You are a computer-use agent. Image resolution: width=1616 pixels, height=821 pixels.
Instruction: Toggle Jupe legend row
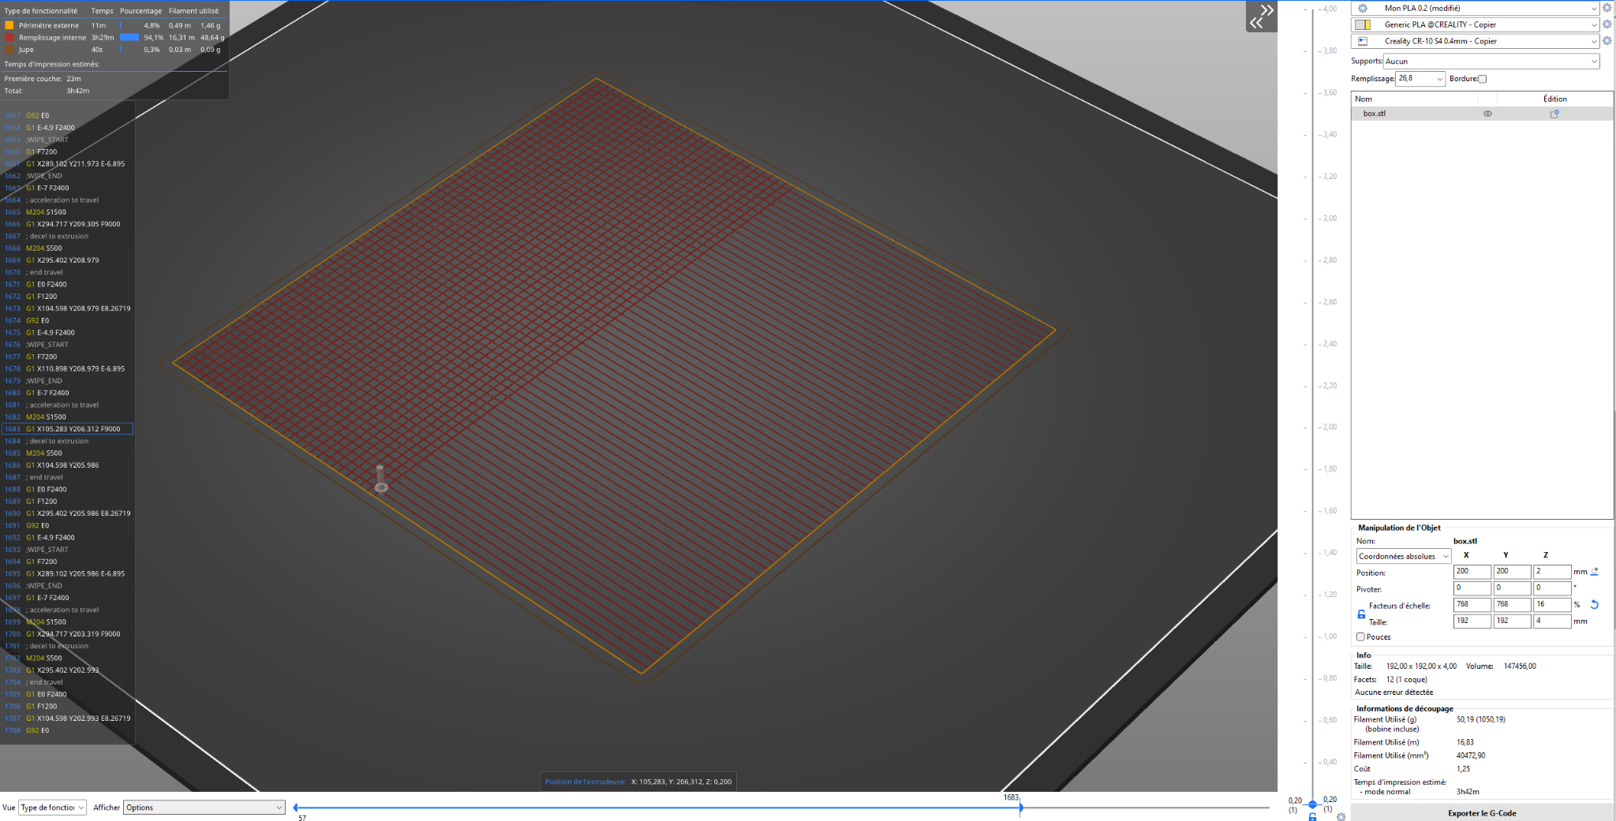(114, 50)
